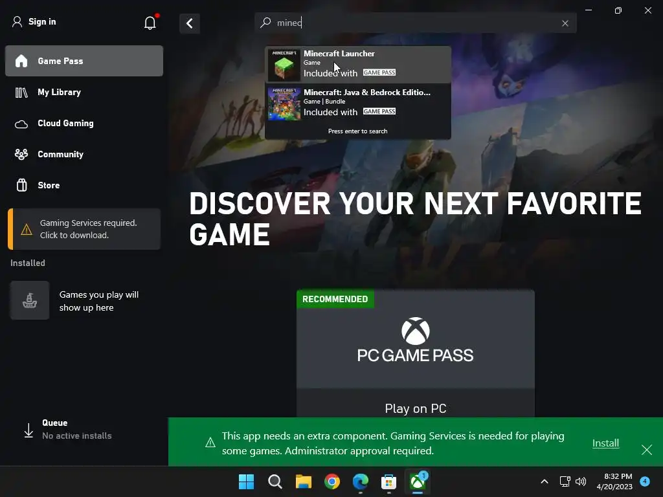Image resolution: width=663 pixels, height=497 pixels.
Task: Open File Explorer from the taskbar
Action: [x=304, y=481]
